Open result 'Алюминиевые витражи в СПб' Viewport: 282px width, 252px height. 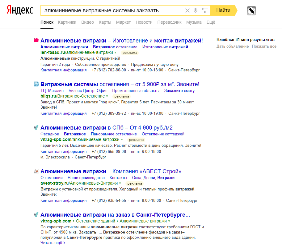coord(107,128)
